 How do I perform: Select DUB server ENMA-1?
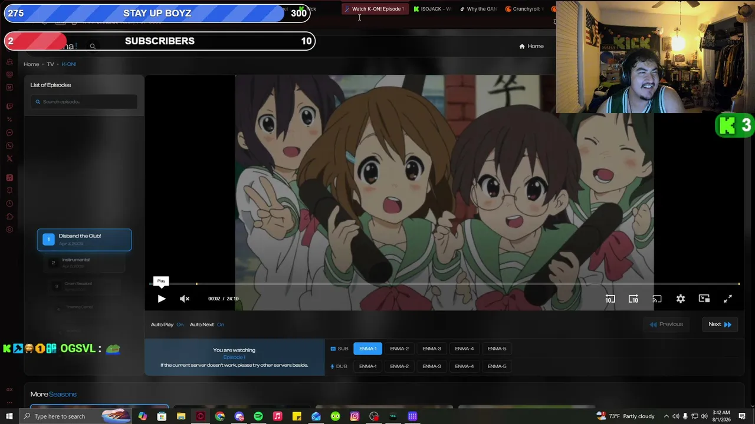(368, 366)
